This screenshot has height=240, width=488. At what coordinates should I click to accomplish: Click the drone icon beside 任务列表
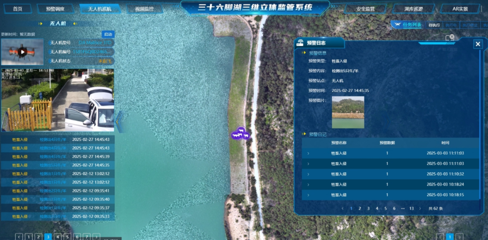pyautogui.click(x=398, y=25)
